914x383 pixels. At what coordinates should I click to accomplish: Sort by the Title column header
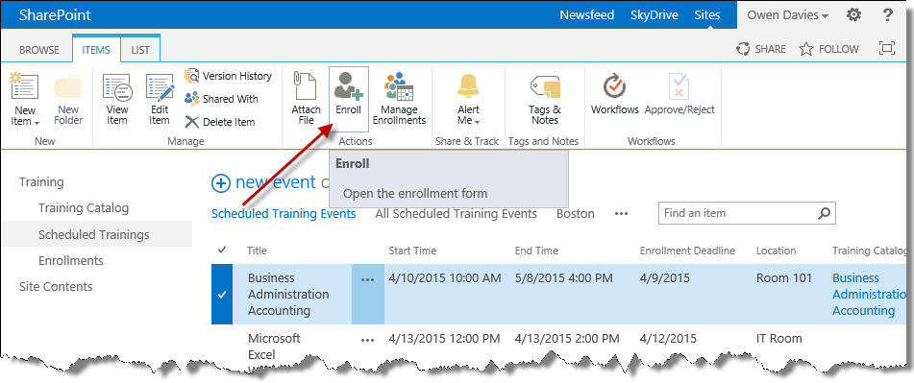(257, 251)
